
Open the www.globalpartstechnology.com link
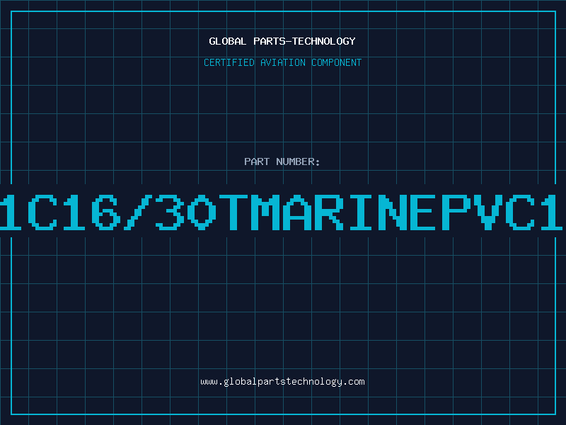point(282,382)
